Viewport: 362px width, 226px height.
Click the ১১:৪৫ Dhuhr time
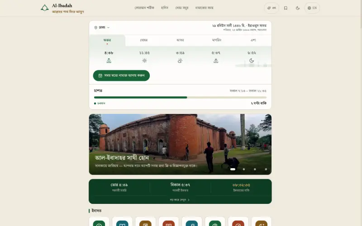[x=144, y=53]
